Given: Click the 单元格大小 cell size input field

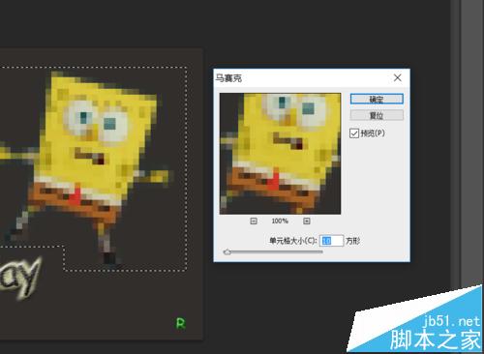Looking at the screenshot, I should pyautogui.click(x=331, y=241).
